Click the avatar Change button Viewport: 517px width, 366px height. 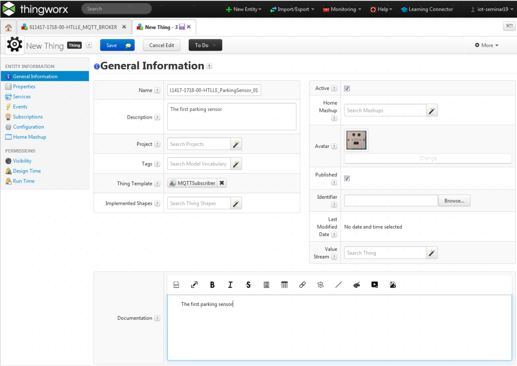[x=428, y=158]
